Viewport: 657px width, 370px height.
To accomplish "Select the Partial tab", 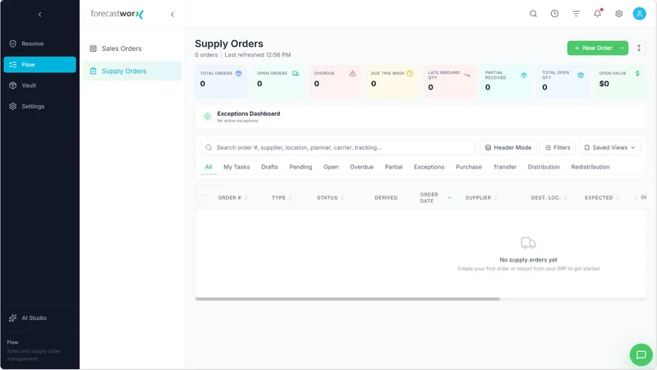I will (x=393, y=167).
